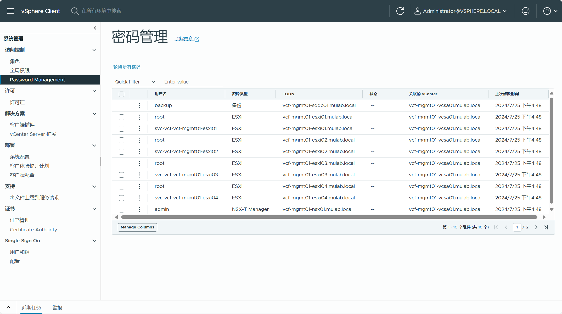Go to next page of table

click(536, 227)
